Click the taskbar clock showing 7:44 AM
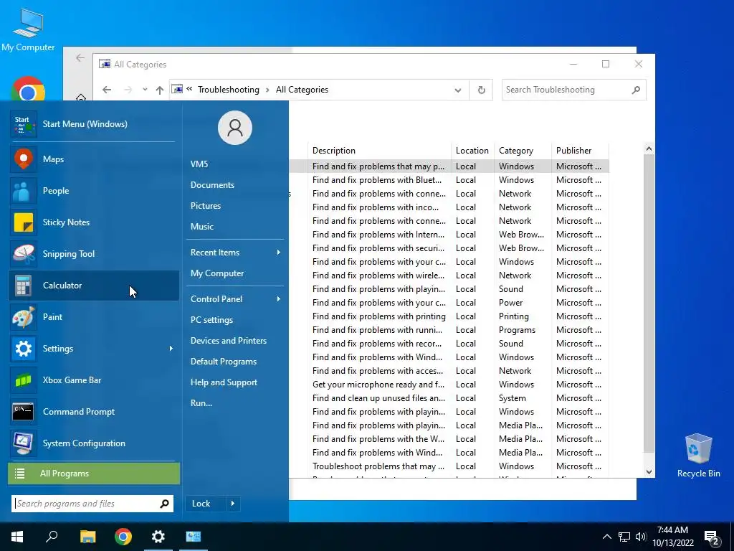Viewport: 734px width, 551px height. click(672, 537)
